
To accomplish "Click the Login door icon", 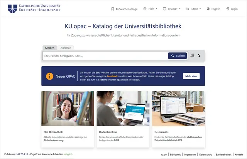I will [227, 9].
